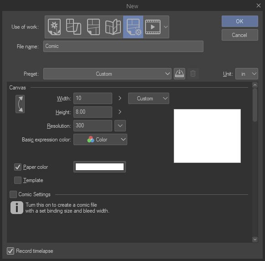Click the File name text field

123,46
